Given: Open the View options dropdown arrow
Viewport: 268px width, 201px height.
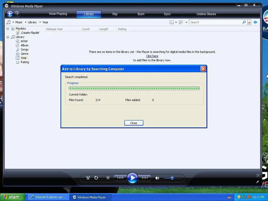Looking at the screenshot, I should point(186,23).
